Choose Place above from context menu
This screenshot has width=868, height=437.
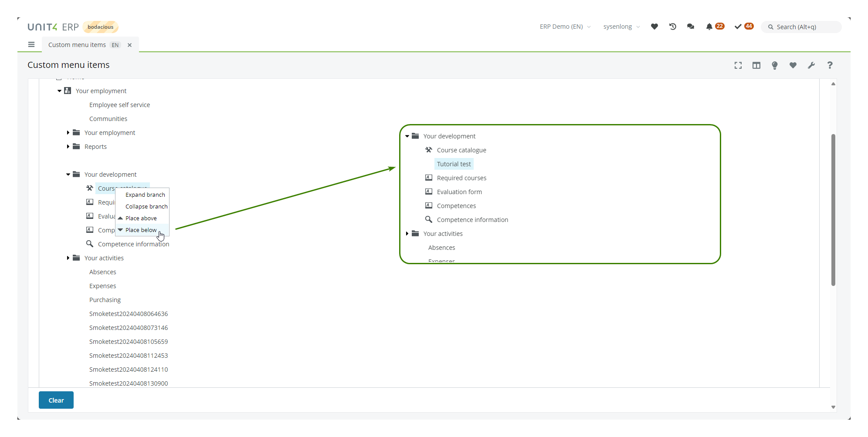[141, 218]
